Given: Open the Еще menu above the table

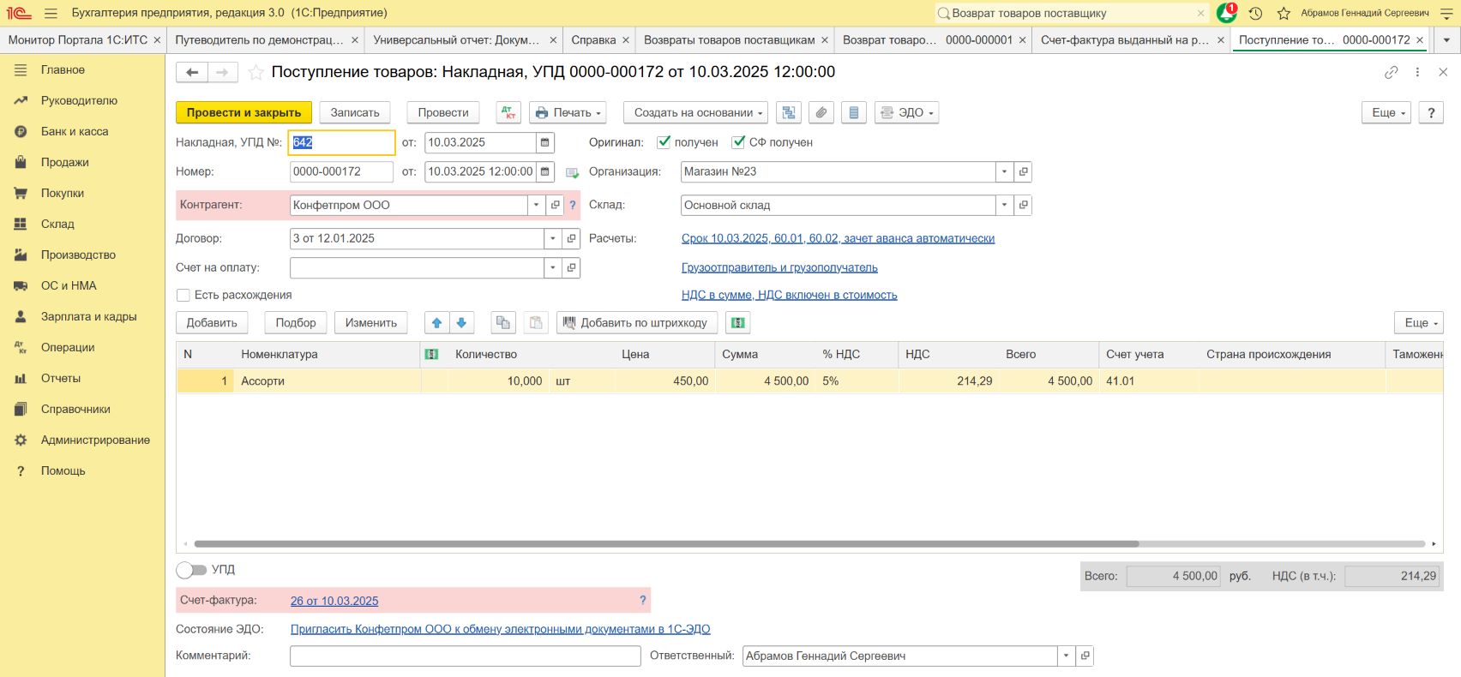Looking at the screenshot, I should click(1419, 323).
